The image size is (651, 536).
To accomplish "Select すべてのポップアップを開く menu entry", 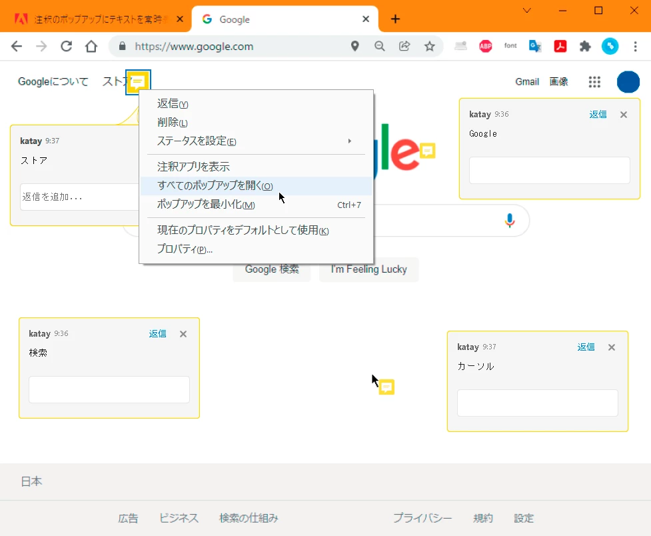I will click(256, 186).
